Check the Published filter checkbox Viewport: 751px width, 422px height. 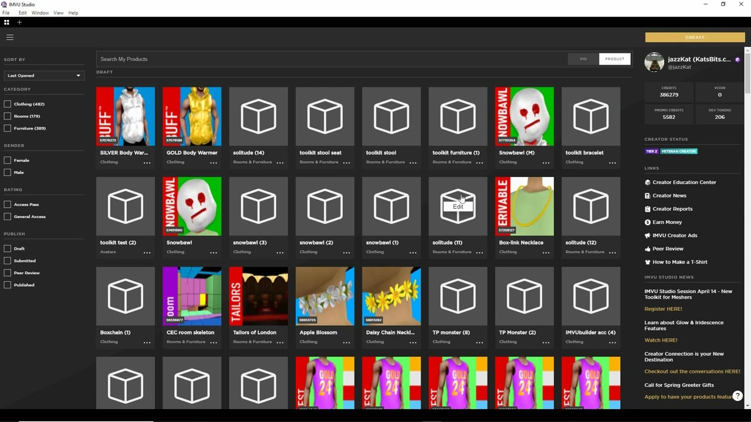tap(8, 285)
